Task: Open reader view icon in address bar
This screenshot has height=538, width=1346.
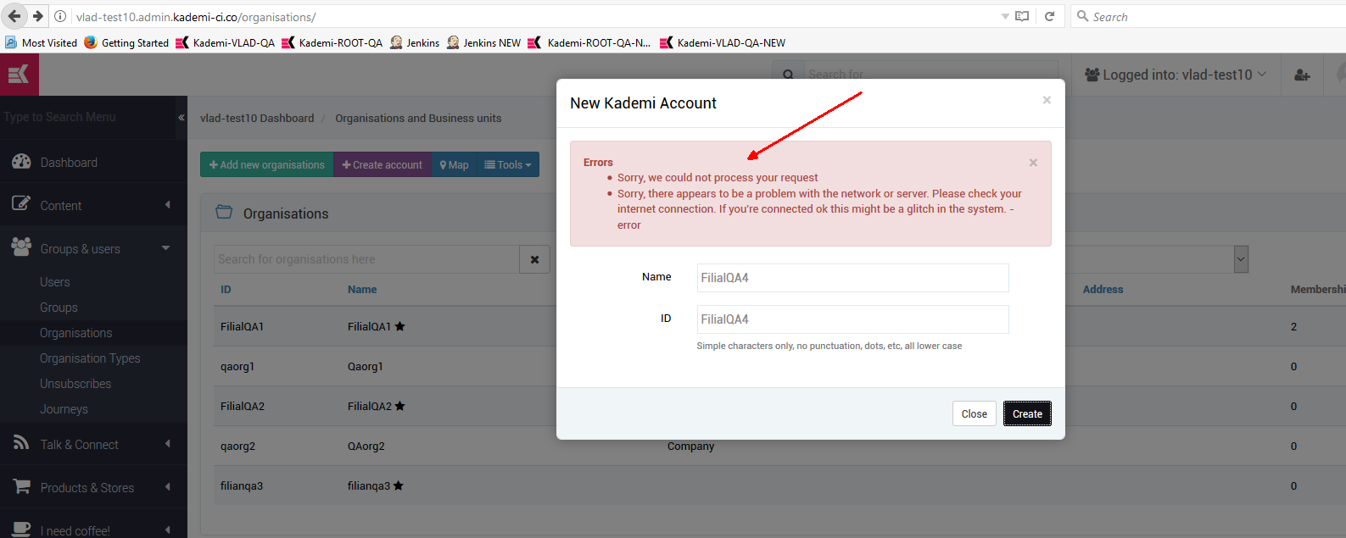Action: tap(1022, 16)
